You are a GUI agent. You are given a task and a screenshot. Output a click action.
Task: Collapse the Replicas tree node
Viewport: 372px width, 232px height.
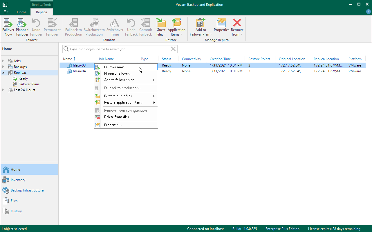(x=3, y=73)
